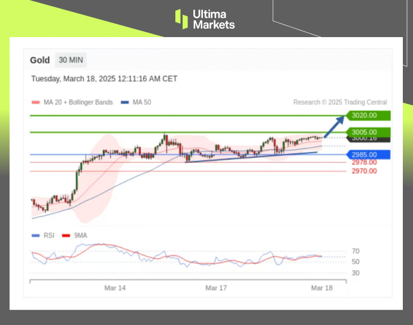Click the Ultima Markets brand name text
413x325 pixels.
coord(214,19)
